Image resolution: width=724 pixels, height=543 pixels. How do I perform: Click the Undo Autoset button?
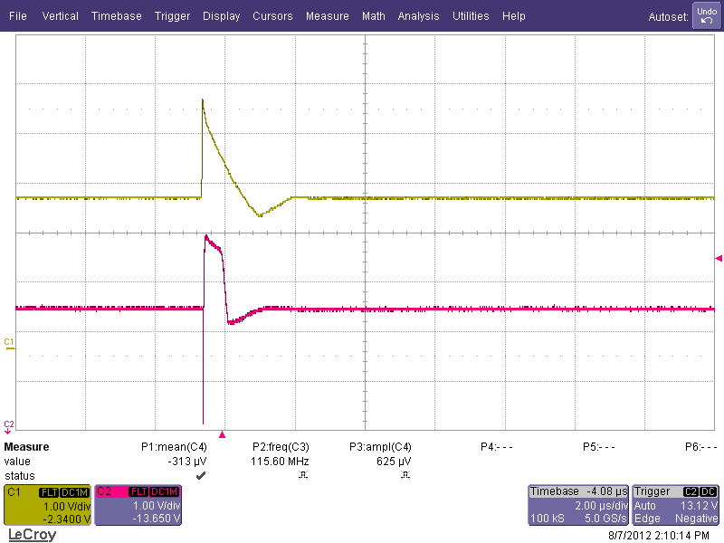click(x=707, y=16)
